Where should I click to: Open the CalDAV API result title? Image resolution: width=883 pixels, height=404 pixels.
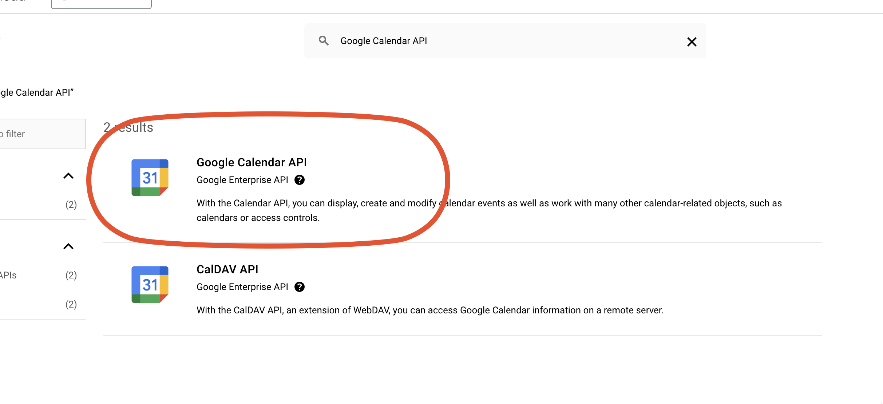click(x=227, y=269)
